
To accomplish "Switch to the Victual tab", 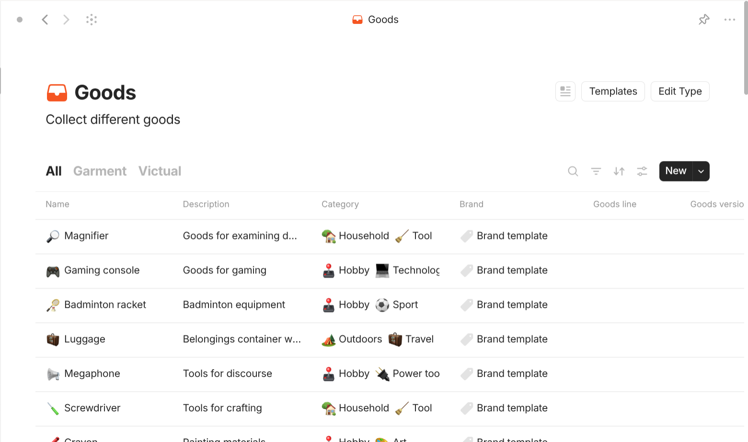I will 160,171.
